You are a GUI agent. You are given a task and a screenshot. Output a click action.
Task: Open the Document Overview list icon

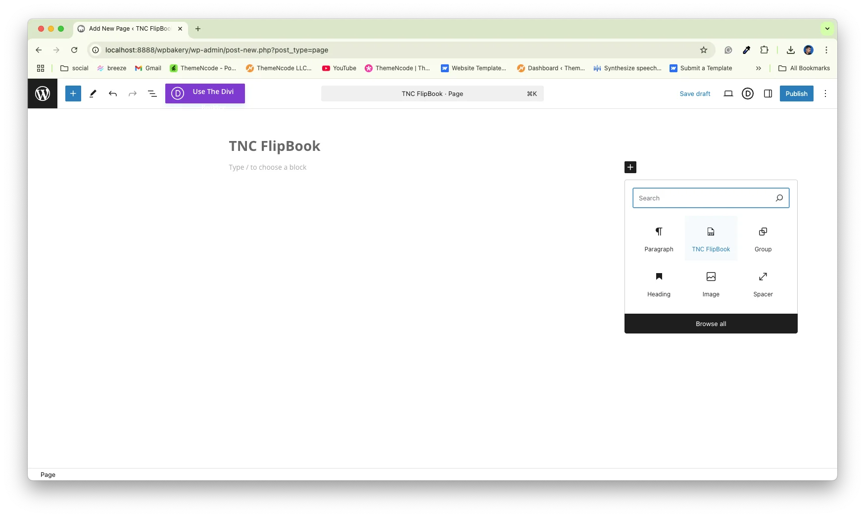152,94
